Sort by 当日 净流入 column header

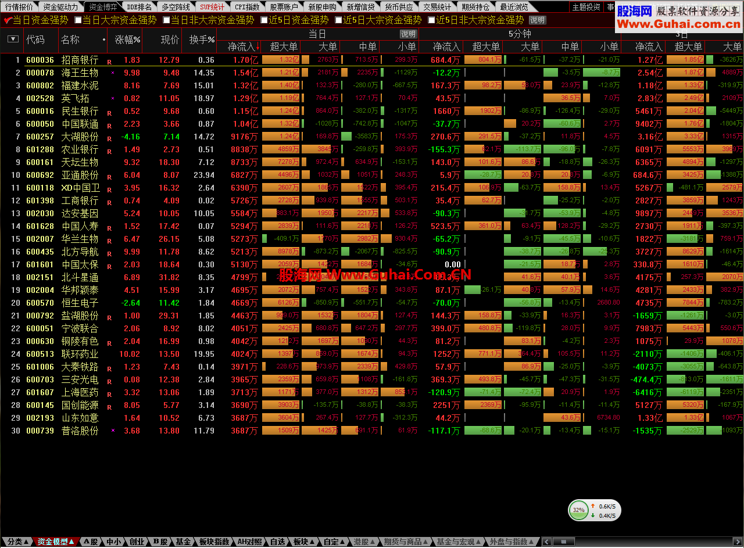[240, 46]
